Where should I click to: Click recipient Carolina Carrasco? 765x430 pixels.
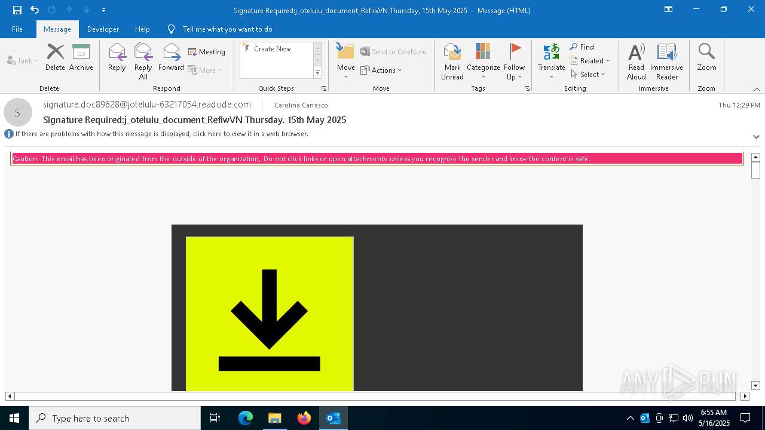(x=301, y=105)
